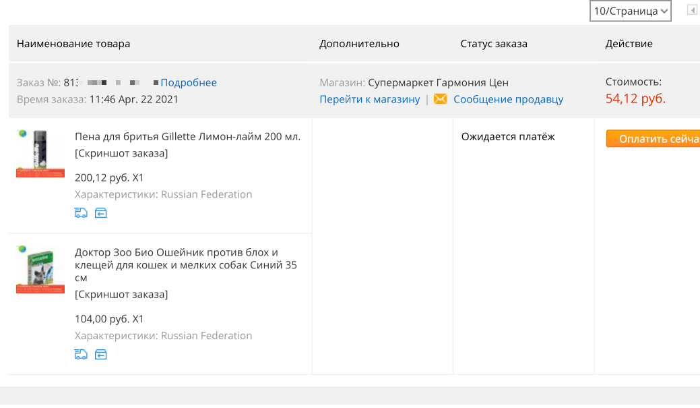Click the product title Доктор Зоо Био Ошейник
The image size is (700, 408).
[186, 265]
